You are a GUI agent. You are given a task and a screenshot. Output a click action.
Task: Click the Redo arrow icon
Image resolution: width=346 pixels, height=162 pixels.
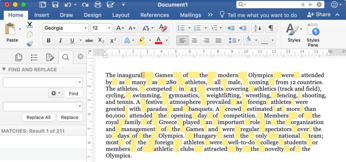(85, 4)
